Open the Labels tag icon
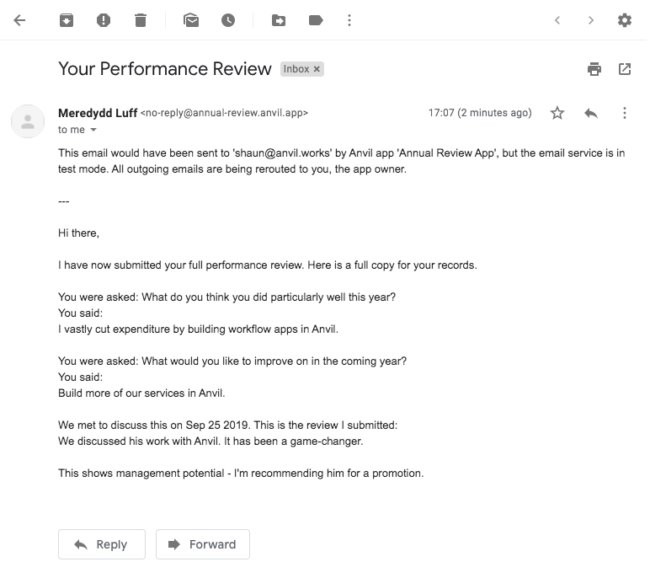This screenshot has height=578, width=650. coord(316,20)
